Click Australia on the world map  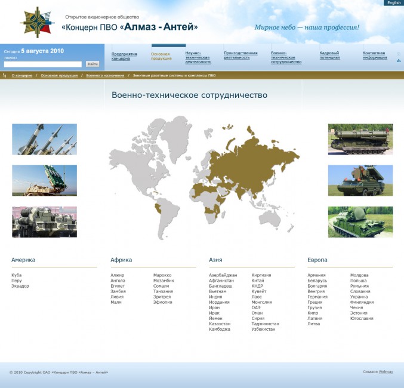(x=270, y=219)
